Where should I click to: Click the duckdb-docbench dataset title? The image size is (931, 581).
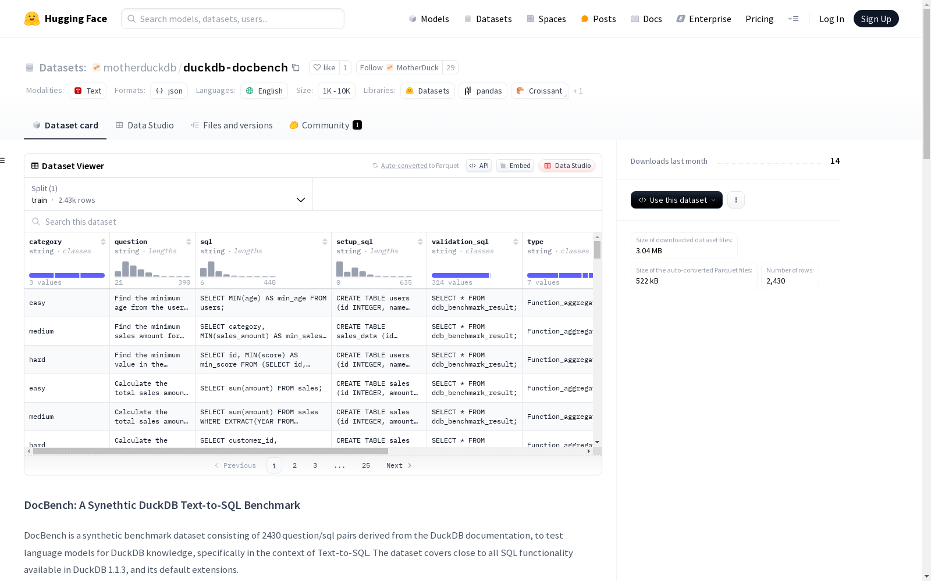[236, 67]
